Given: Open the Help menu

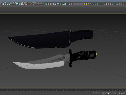Looking at the screenshot, I should [x=41, y=2].
